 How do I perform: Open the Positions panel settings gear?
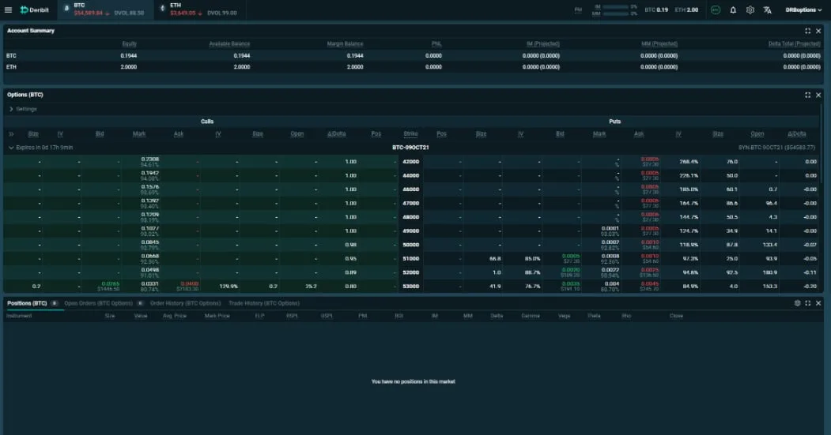pyautogui.click(x=797, y=303)
